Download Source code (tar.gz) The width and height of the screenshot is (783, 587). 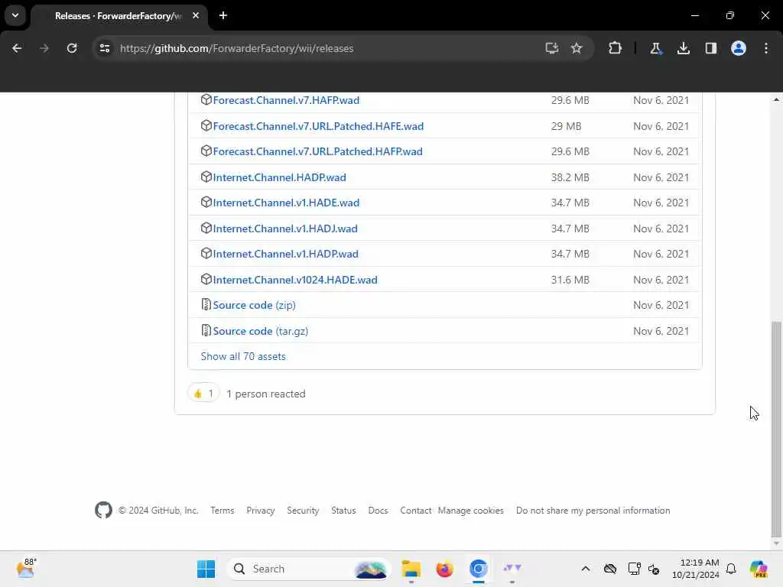click(x=261, y=332)
